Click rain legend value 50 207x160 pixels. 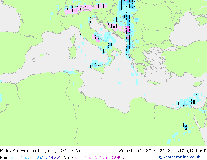tap(59, 157)
